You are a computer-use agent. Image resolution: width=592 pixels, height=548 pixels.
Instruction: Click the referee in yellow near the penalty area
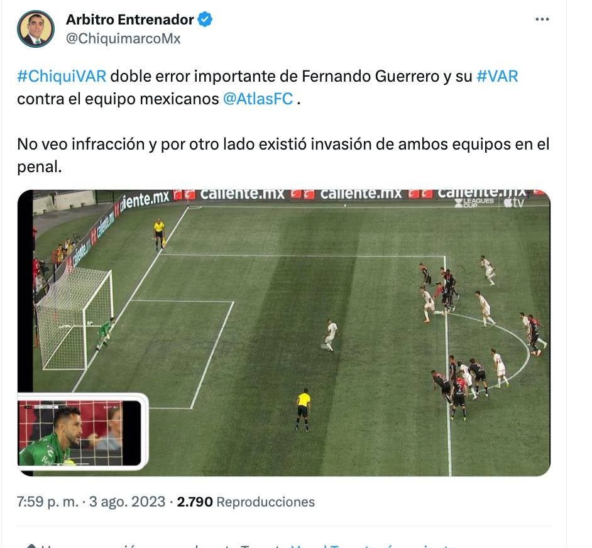tap(303, 409)
